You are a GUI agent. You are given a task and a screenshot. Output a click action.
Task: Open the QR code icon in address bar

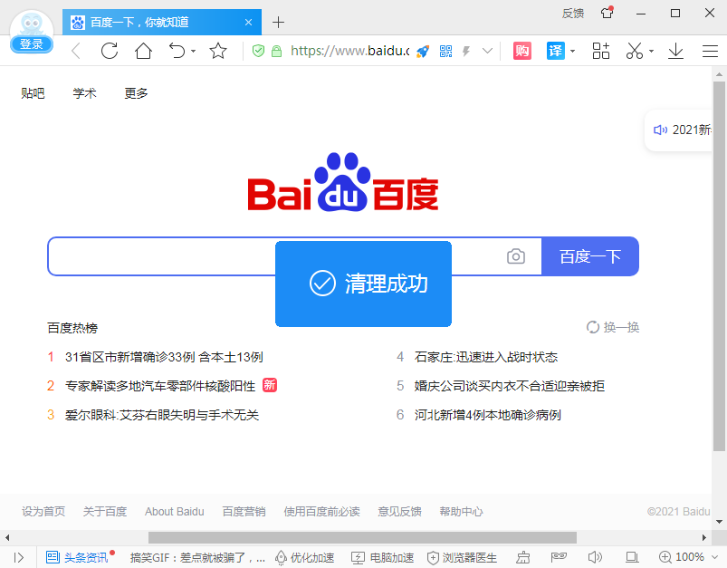click(445, 51)
